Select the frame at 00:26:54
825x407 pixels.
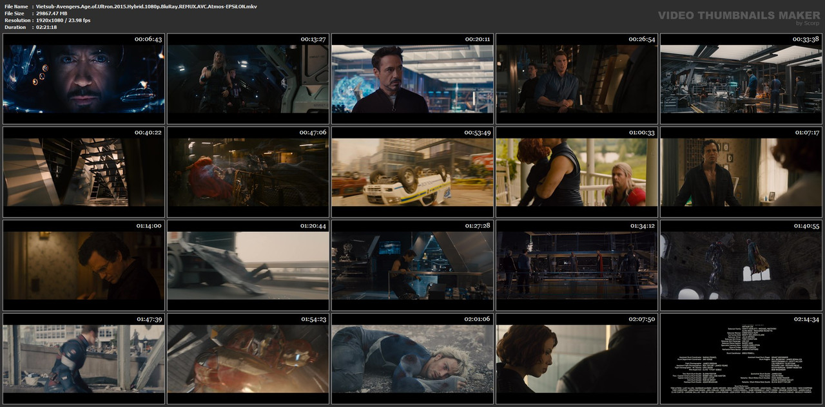pos(577,79)
